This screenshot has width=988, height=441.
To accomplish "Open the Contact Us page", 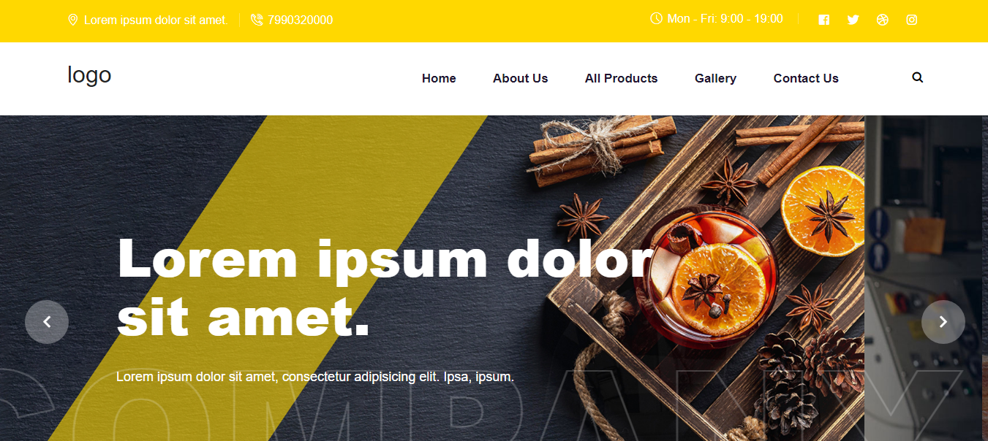I will [806, 78].
